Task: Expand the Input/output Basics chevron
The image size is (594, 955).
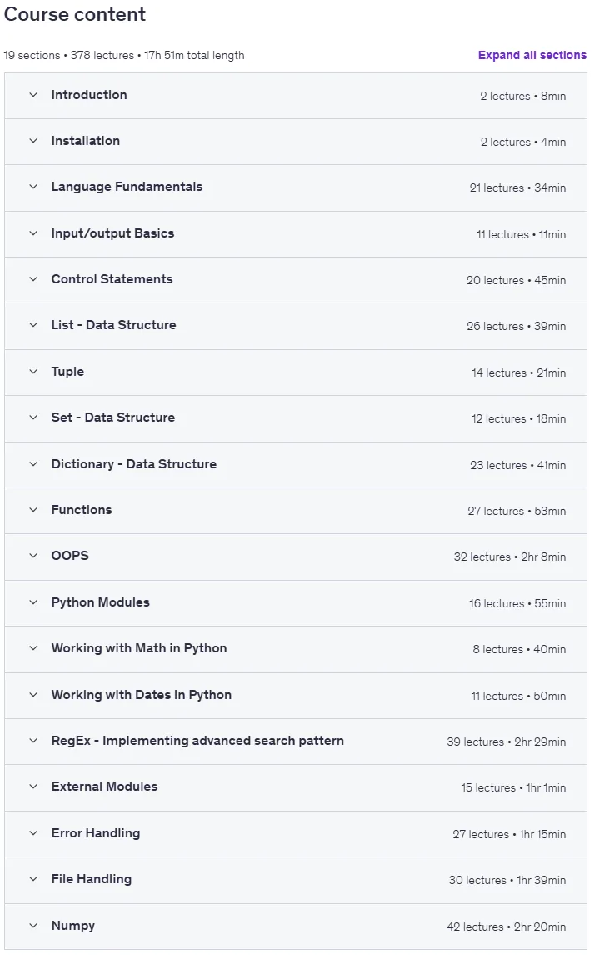Action: tap(33, 233)
